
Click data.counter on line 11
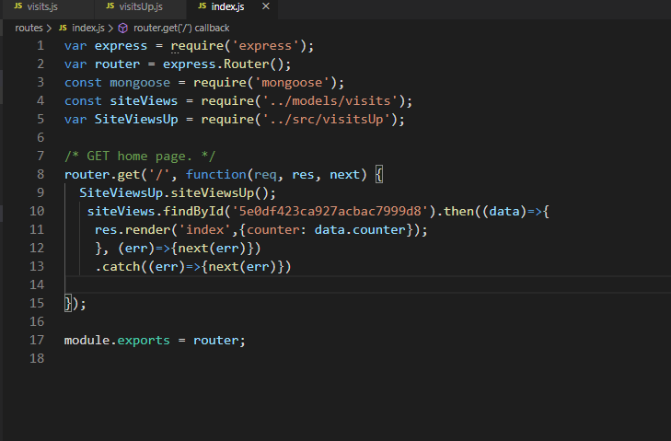[x=360, y=230]
